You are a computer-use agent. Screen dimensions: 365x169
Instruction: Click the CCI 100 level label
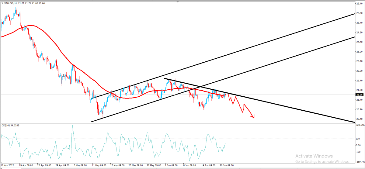[358, 139]
